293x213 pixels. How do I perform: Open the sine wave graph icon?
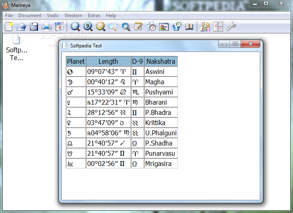click(218, 27)
